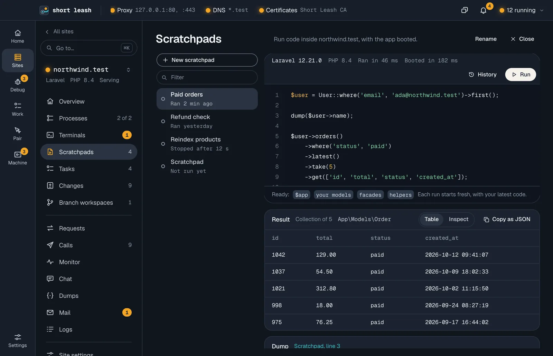Open run History

(482, 75)
